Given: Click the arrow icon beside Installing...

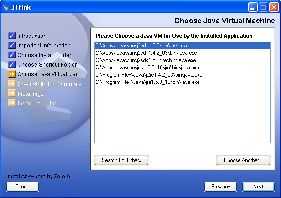Looking at the screenshot, I should click(x=12, y=94).
